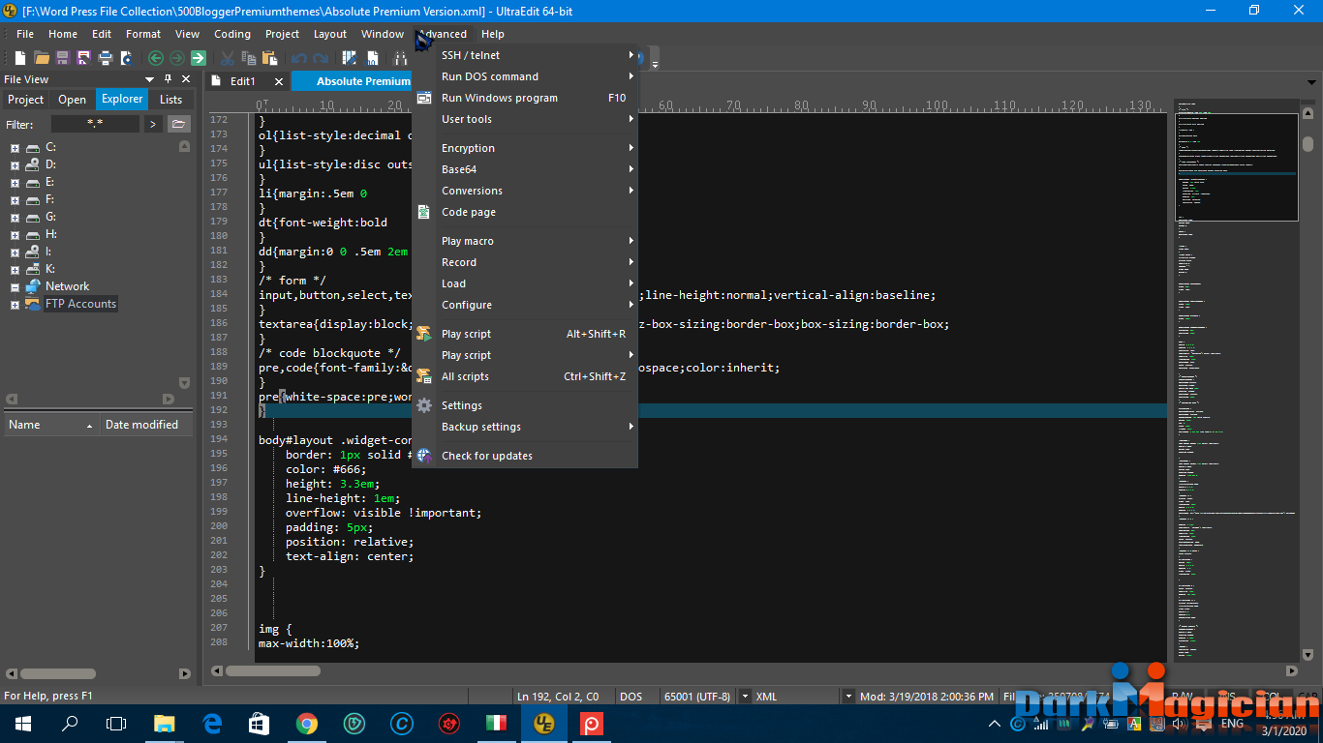The height and width of the screenshot is (743, 1323).
Task: Switch to the Open tab in File View
Action: coord(73,100)
